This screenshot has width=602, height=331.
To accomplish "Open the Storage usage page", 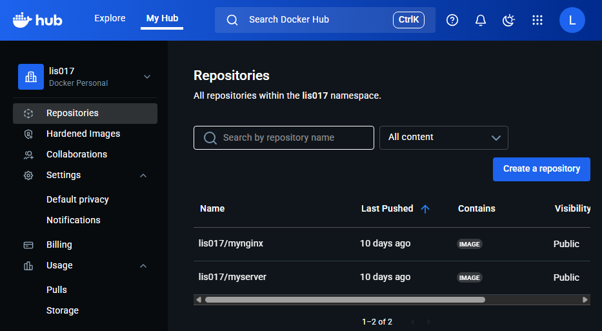I will tap(63, 310).
